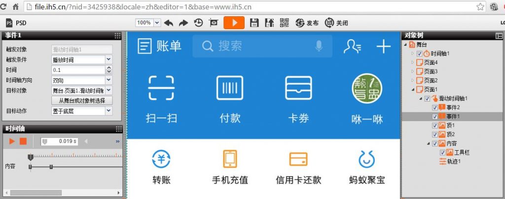Click the orange play preview button
This screenshot has height=199, width=505.
234,23
